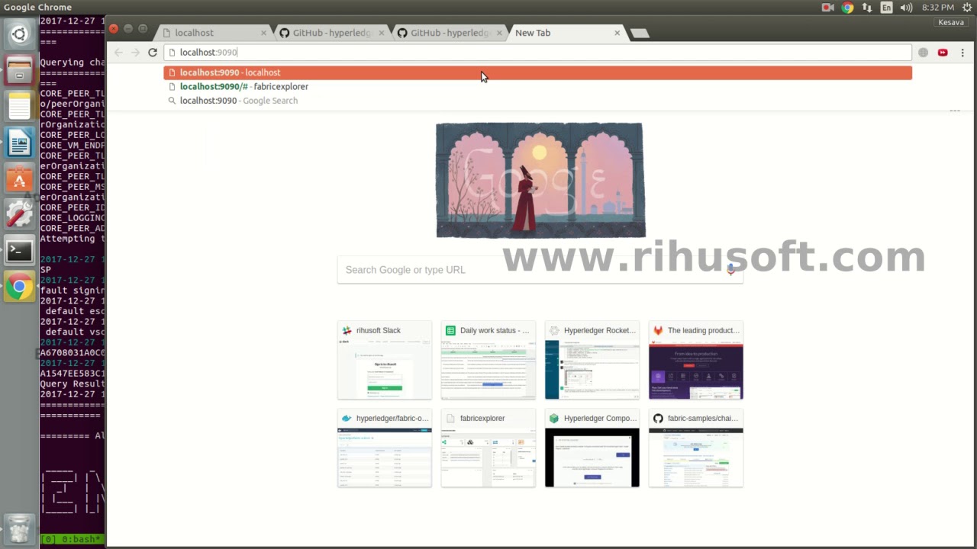Open the Trash in the launcher
The width and height of the screenshot is (977, 549).
(19, 528)
